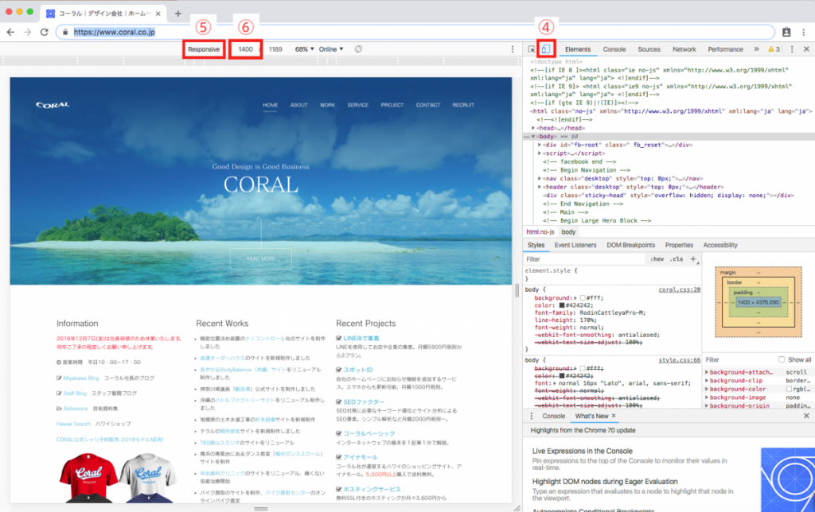Open the Online throttling dropdown
815x512 pixels.
click(x=331, y=49)
